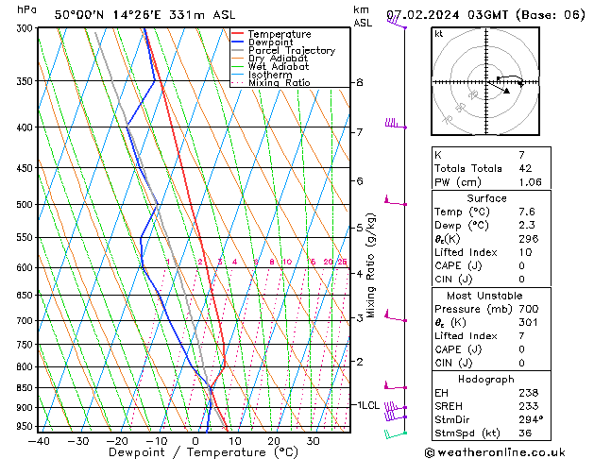Viewport: 594px width, 459px height.
Task: Select the wind barb at 850 hPa
Action: [395, 385]
